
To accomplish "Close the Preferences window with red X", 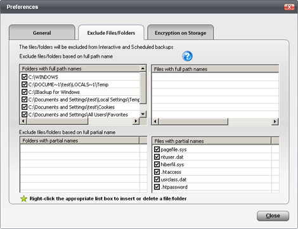I will pyautogui.click(x=289, y=7).
